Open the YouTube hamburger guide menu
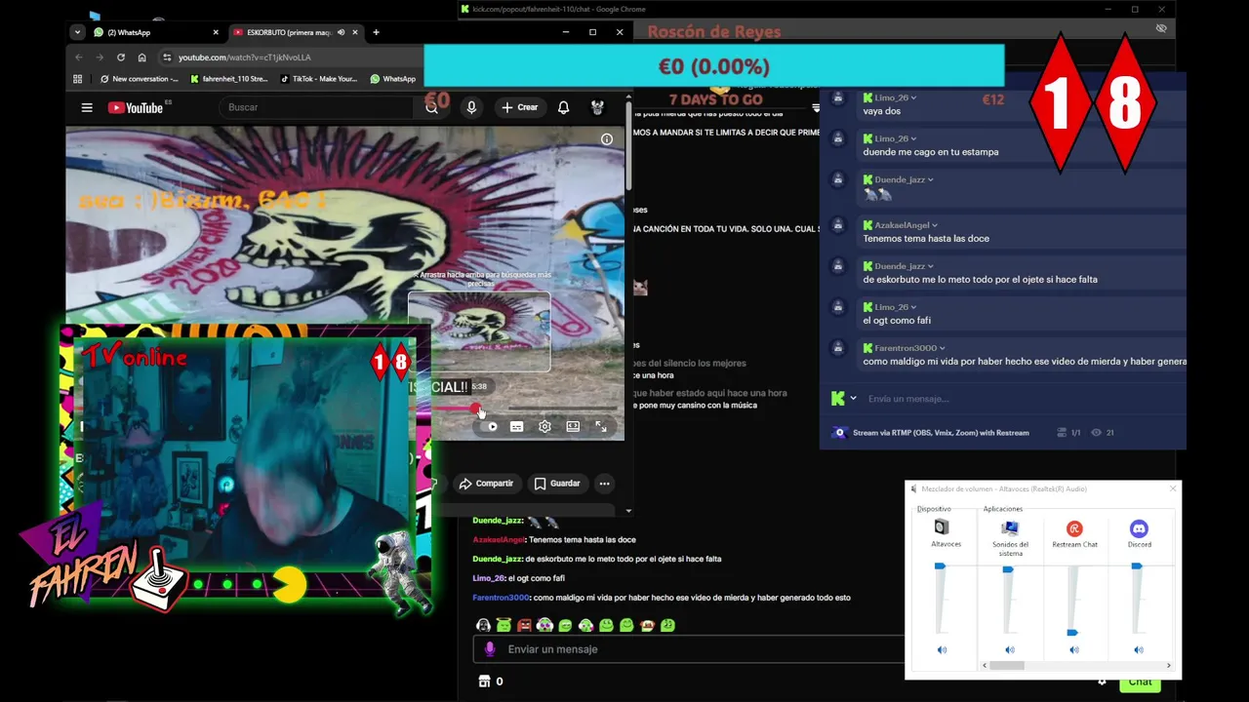 click(87, 108)
